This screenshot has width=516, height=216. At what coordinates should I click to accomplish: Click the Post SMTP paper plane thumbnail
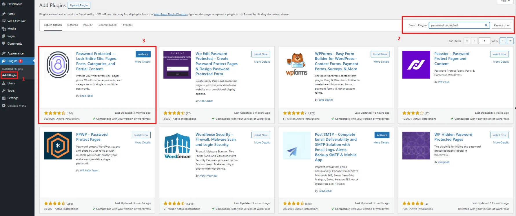click(x=297, y=146)
